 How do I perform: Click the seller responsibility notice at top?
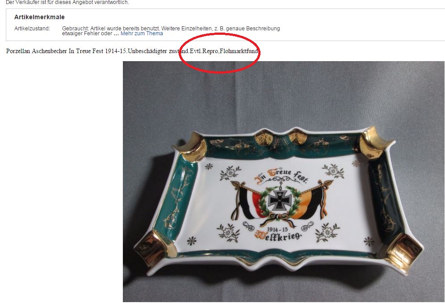(x=67, y=2)
